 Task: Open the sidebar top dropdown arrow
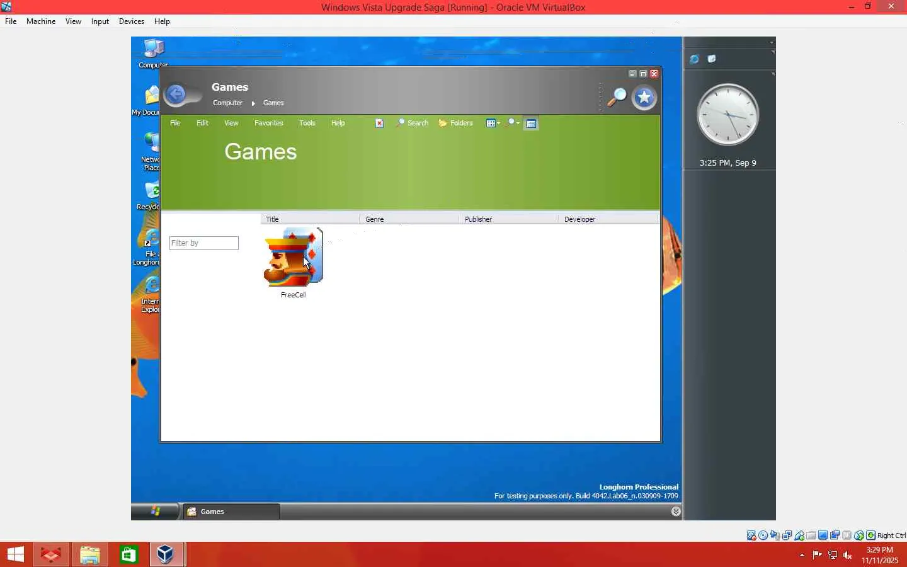click(x=772, y=42)
